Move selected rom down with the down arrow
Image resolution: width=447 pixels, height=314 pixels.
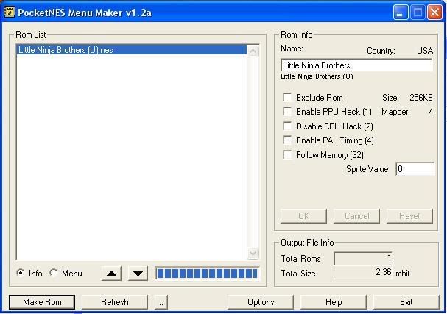[138, 274]
